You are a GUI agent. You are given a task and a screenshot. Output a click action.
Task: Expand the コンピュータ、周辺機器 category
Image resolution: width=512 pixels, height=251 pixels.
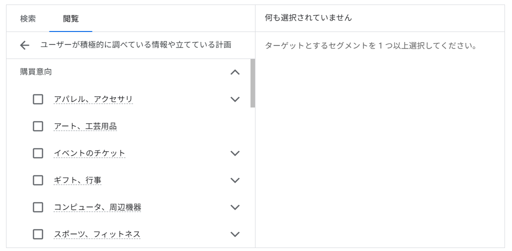tap(235, 207)
